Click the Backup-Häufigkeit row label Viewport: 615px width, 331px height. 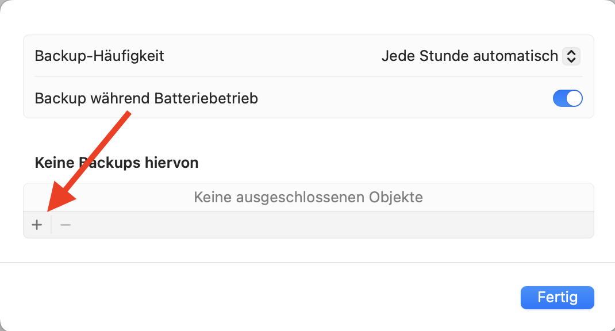click(99, 56)
